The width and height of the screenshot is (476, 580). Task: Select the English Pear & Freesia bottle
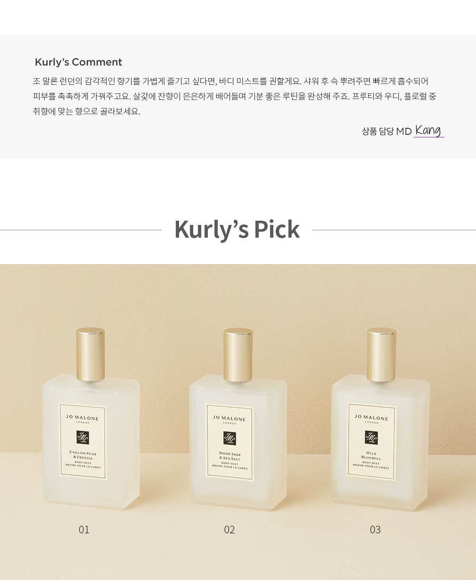[90, 419]
